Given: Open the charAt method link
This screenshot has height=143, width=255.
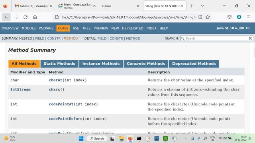Looking at the screenshot, I should 55,80.
